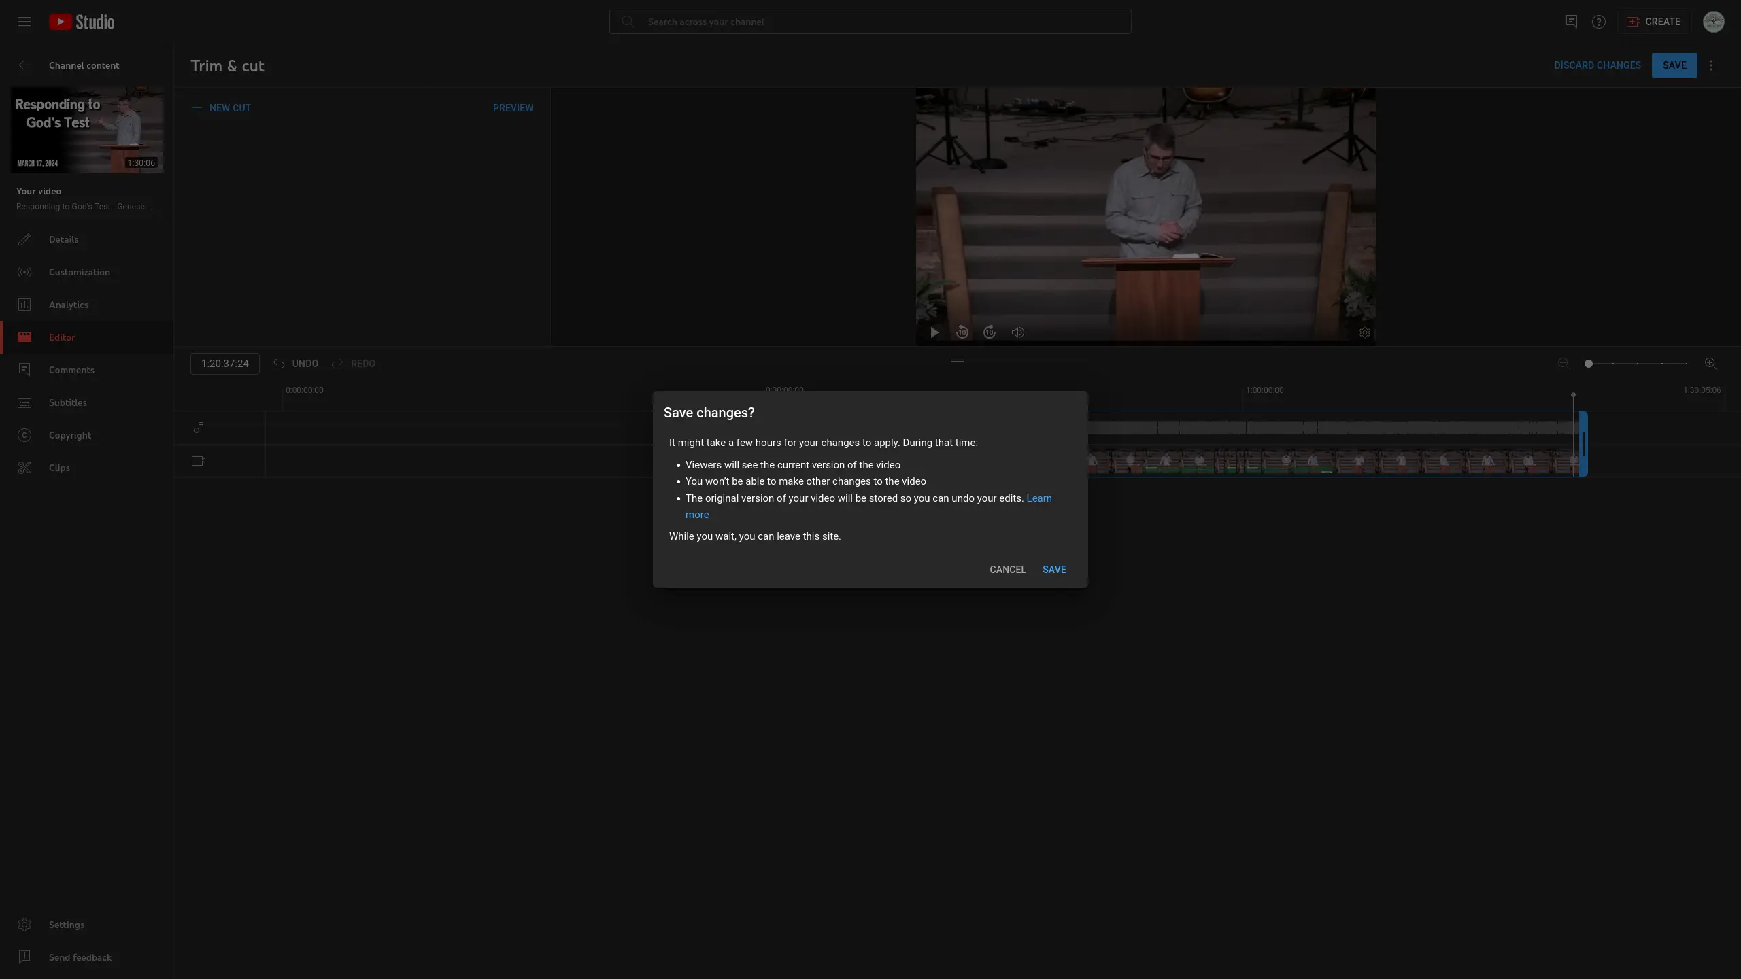Play the video in the preview player
Screen dimensions: 1741x979
point(934,332)
